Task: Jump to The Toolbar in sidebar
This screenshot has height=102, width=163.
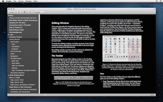Action: (x=15, y=42)
